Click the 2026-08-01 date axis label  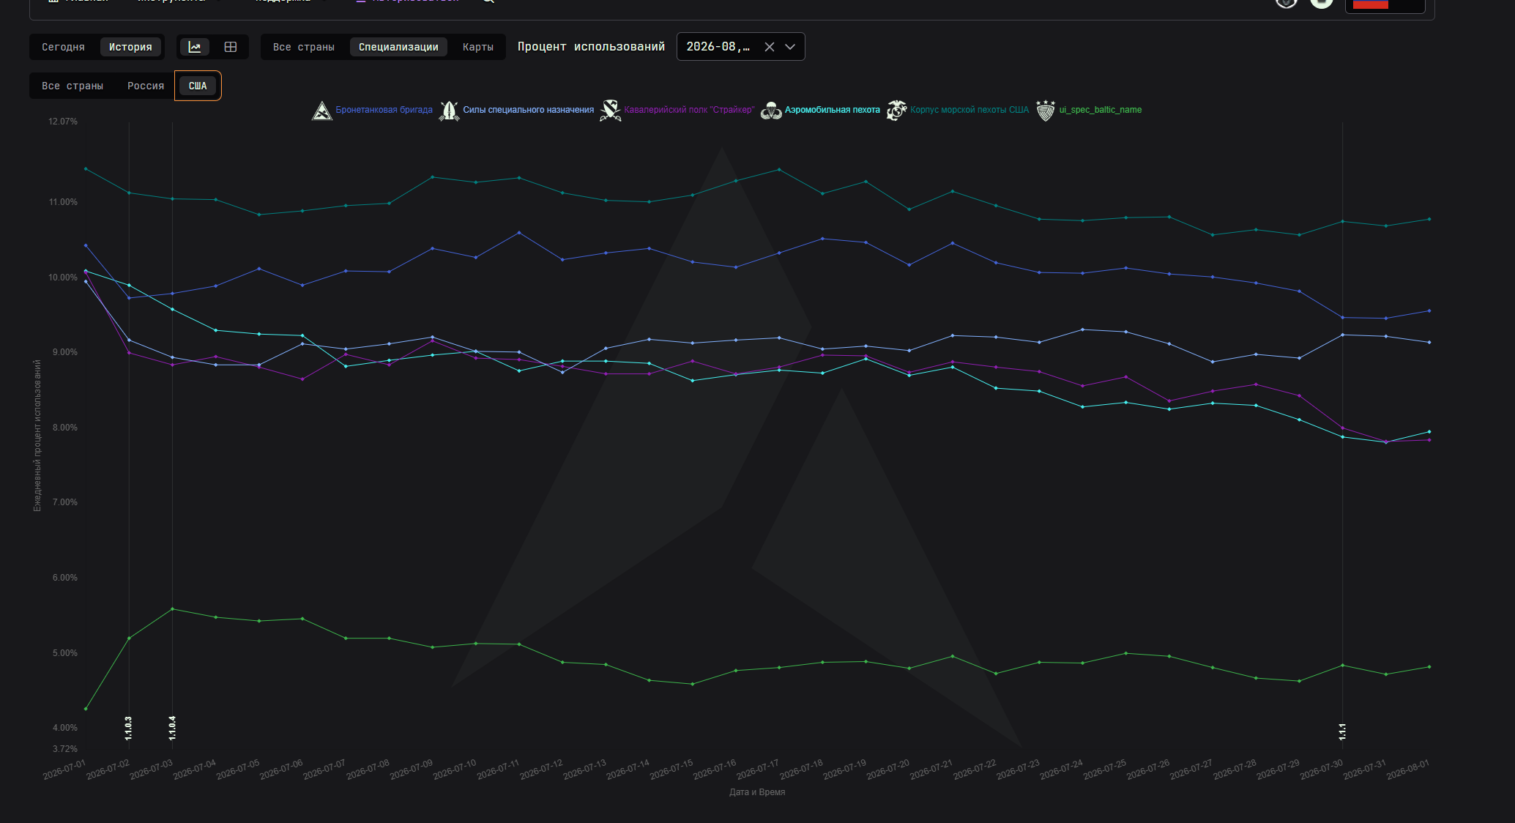pyautogui.click(x=1408, y=770)
